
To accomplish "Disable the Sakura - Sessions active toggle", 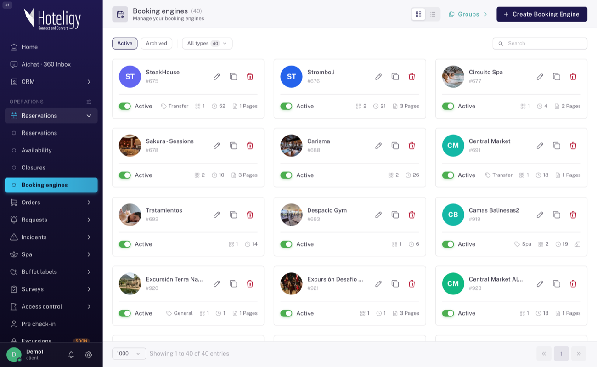I will point(125,175).
